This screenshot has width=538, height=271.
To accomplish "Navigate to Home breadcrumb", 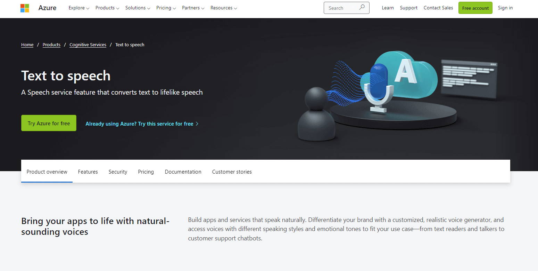I will click(27, 45).
